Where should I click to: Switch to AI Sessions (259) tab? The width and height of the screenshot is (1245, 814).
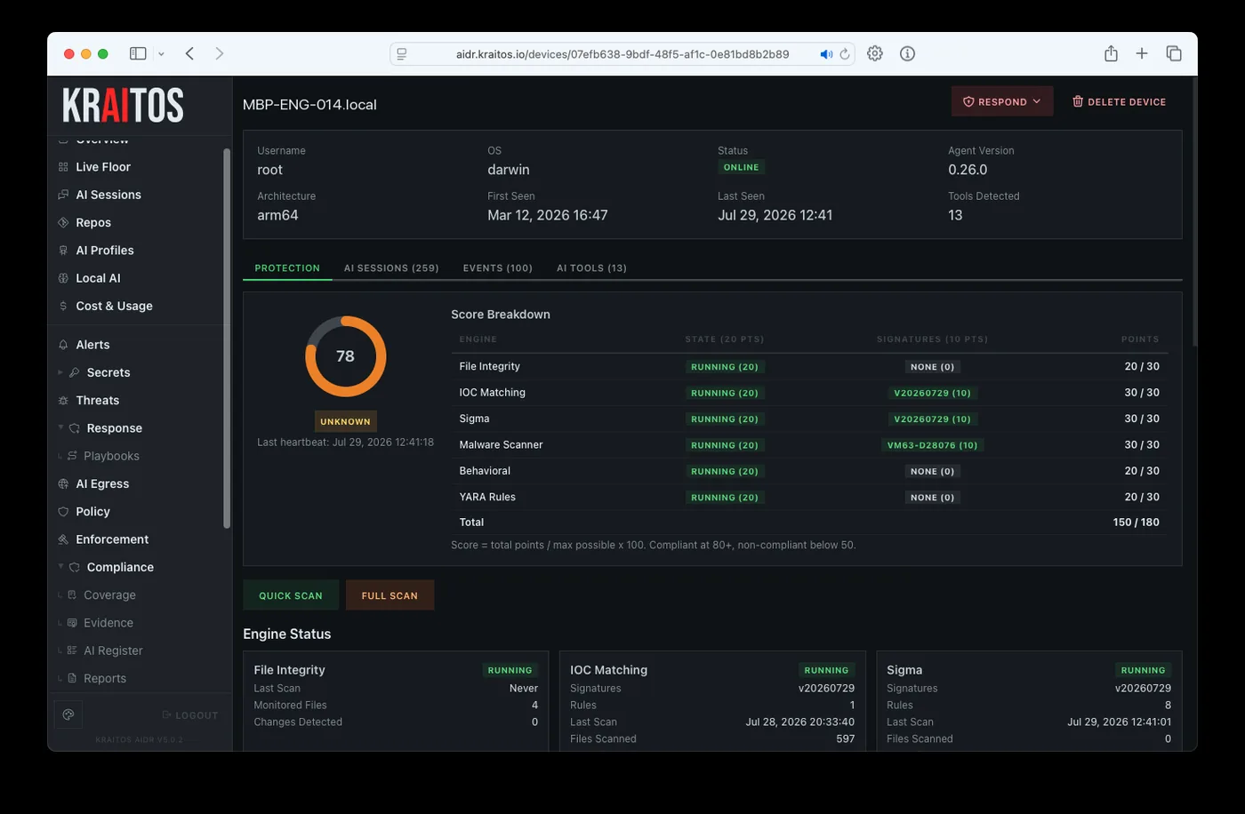pos(391,267)
